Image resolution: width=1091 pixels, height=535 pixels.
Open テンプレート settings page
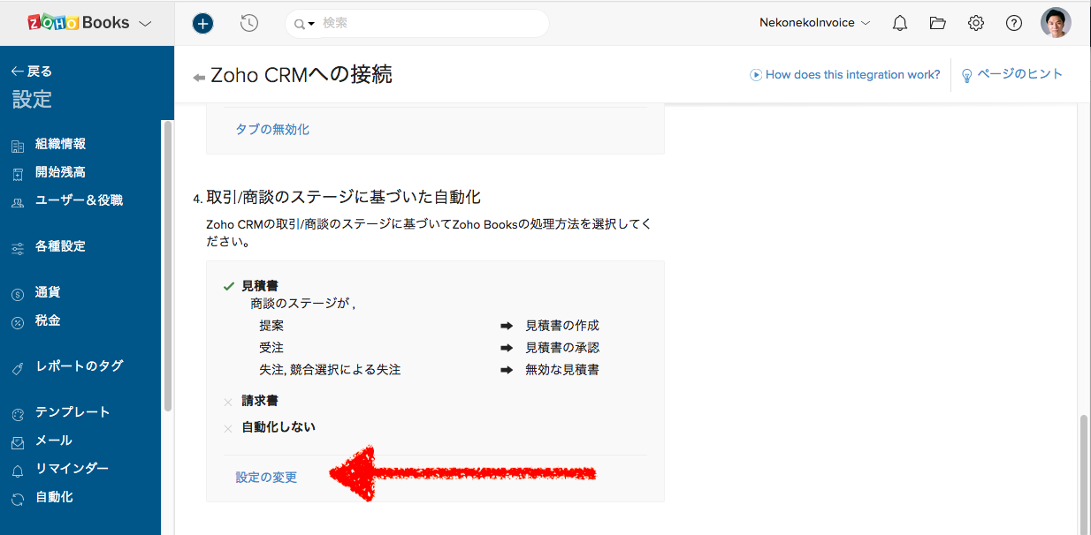point(72,412)
